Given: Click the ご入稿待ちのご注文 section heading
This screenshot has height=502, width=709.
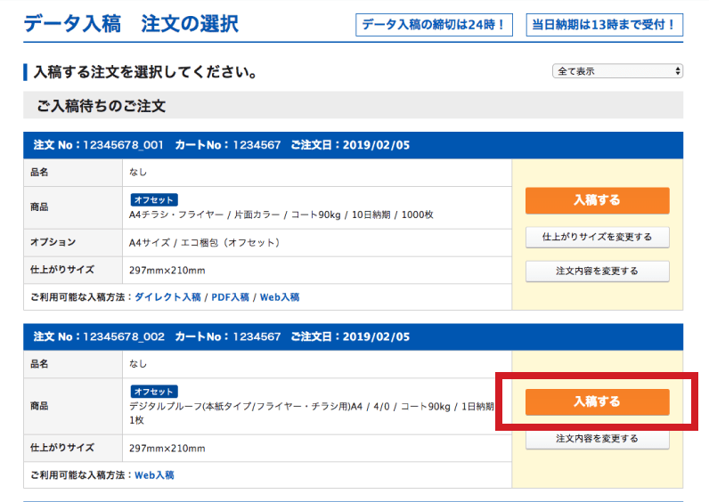Looking at the screenshot, I should point(102,106).
